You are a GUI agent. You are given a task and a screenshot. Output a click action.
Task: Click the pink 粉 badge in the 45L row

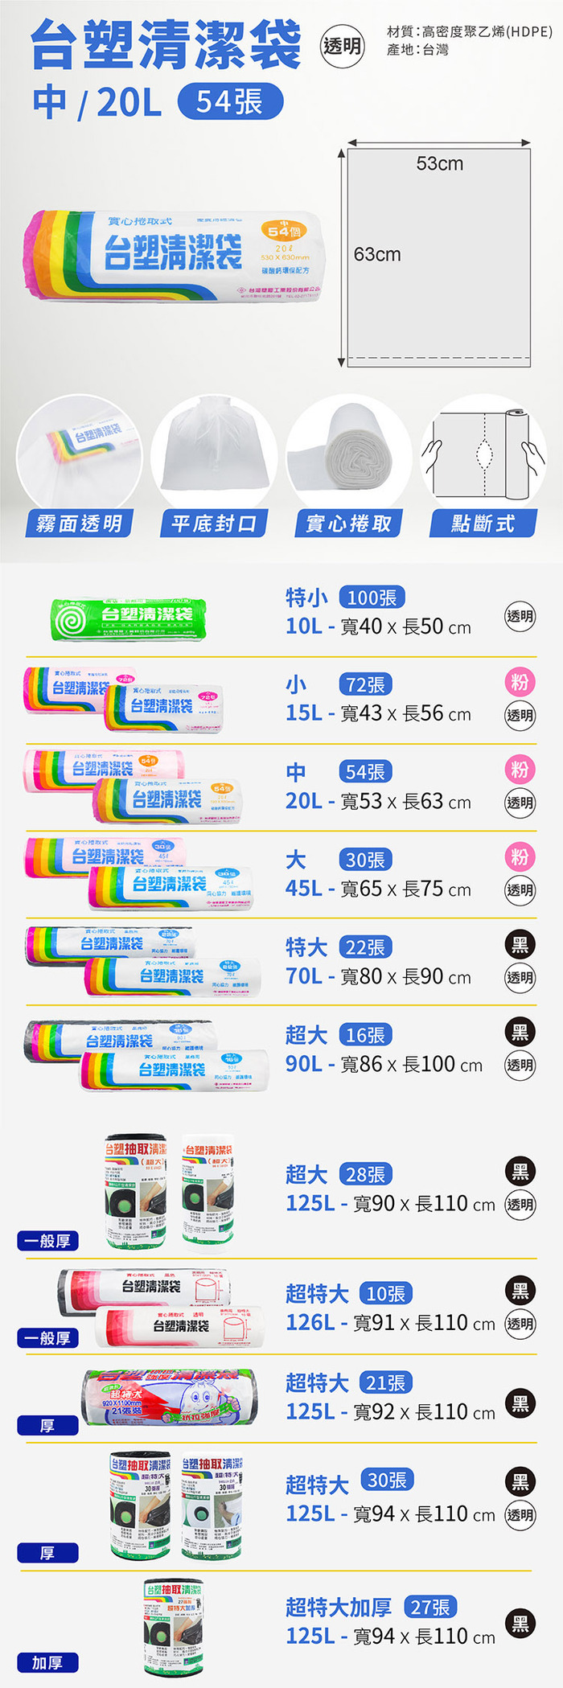520,857
